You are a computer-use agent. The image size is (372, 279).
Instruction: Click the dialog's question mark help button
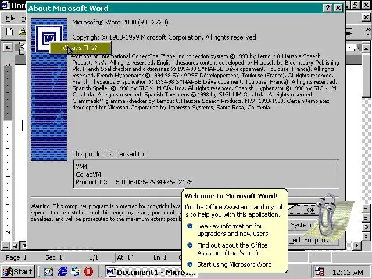(x=327, y=8)
